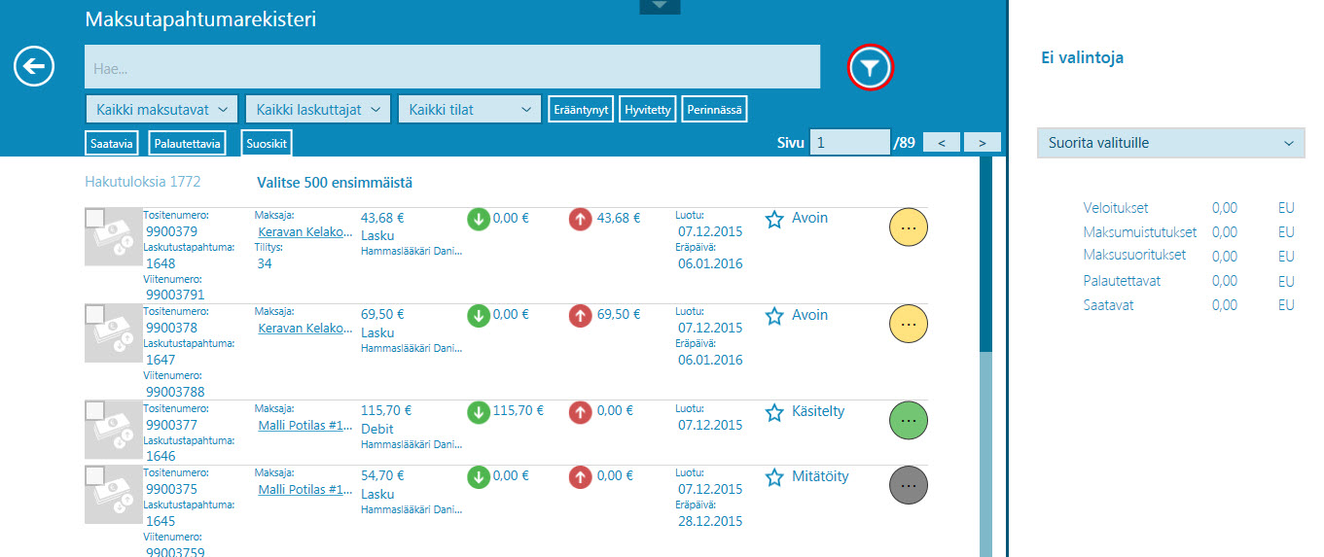Click the red up arrow beside 69,50 €

(581, 315)
